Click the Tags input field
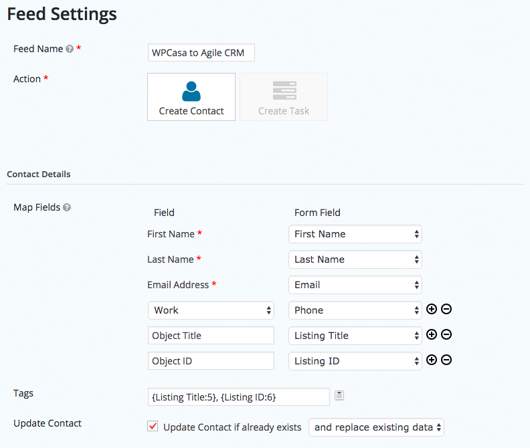Viewport: 530px width, 448px height. [239, 397]
